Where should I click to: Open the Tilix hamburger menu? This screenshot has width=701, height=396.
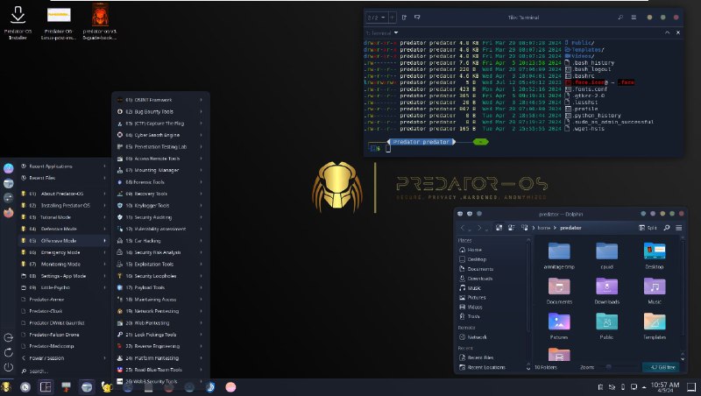[x=634, y=18]
